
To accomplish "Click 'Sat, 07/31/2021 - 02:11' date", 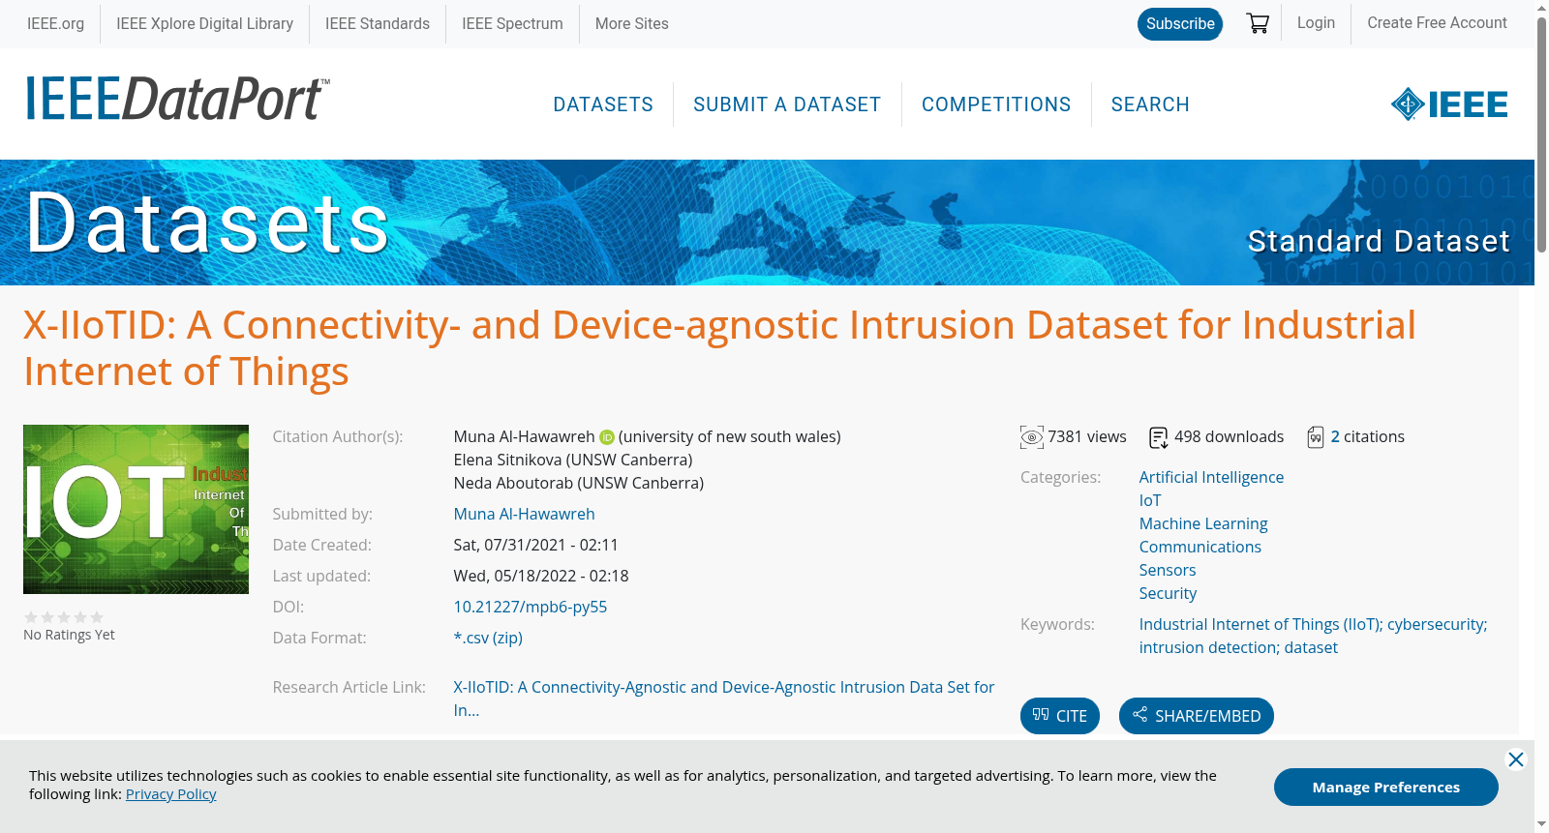I will coord(536,546).
